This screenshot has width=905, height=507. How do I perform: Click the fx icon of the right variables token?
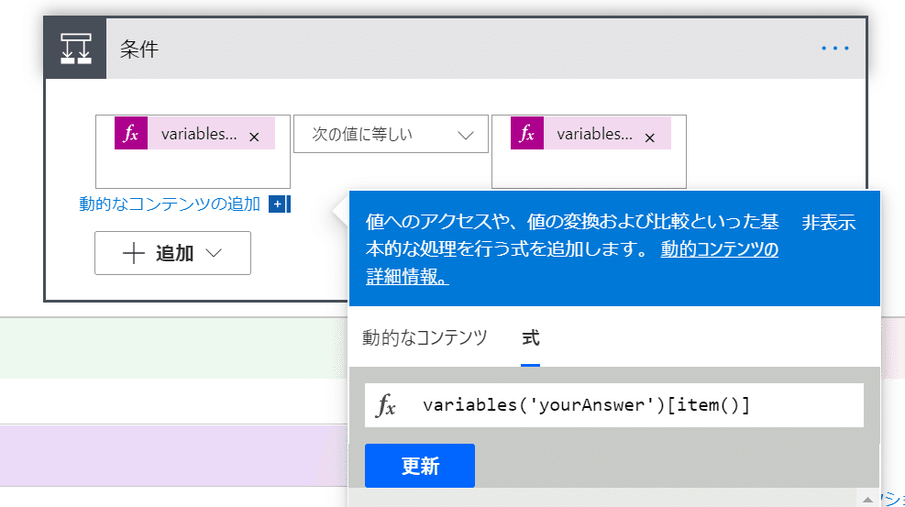coord(527,133)
